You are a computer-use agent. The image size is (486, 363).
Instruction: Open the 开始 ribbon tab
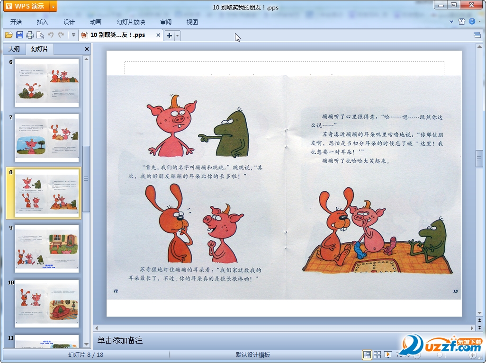[16, 22]
